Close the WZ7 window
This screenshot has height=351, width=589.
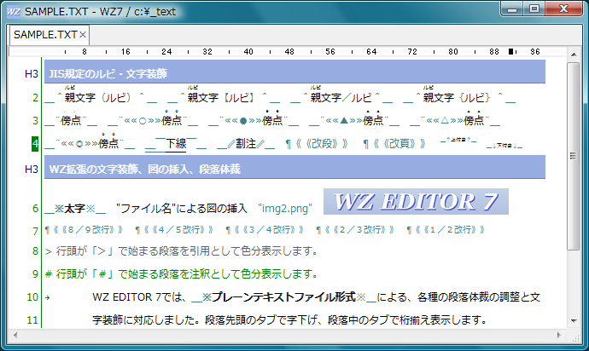[x=563, y=9]
